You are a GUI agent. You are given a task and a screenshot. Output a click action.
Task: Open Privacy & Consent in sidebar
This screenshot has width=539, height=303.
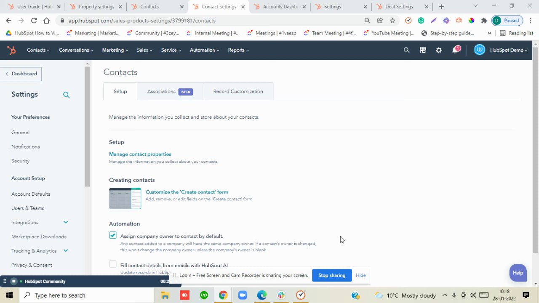[x=32, y=265]
